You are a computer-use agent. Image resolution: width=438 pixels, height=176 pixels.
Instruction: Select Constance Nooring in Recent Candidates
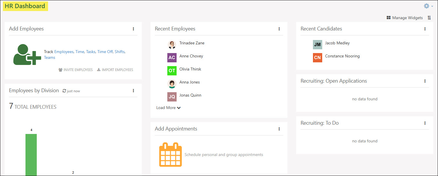tap(342, 56)
